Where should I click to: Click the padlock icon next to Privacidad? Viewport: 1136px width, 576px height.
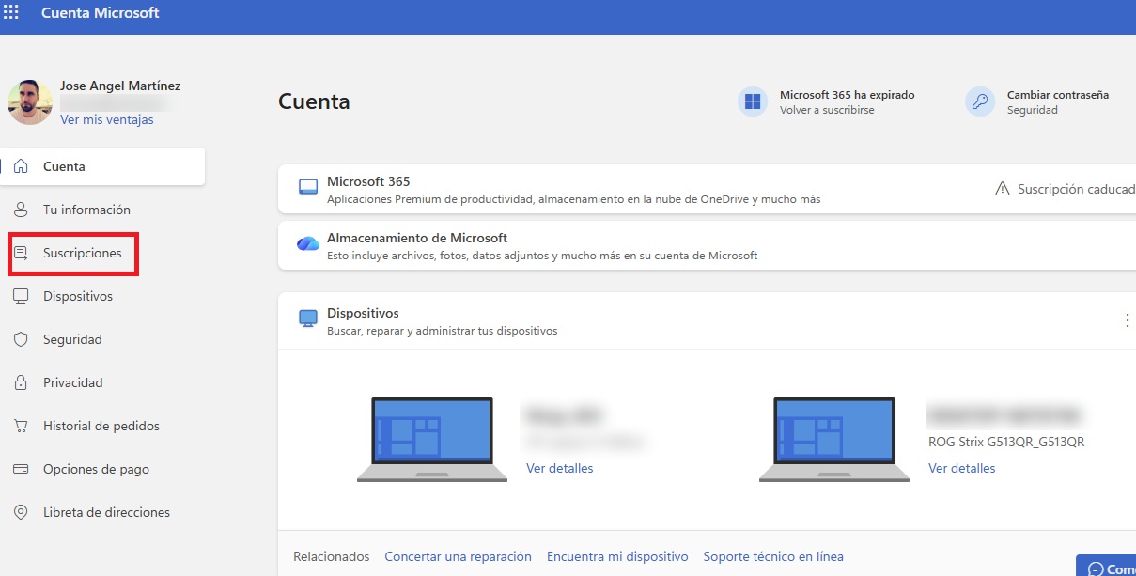[21, 382]
